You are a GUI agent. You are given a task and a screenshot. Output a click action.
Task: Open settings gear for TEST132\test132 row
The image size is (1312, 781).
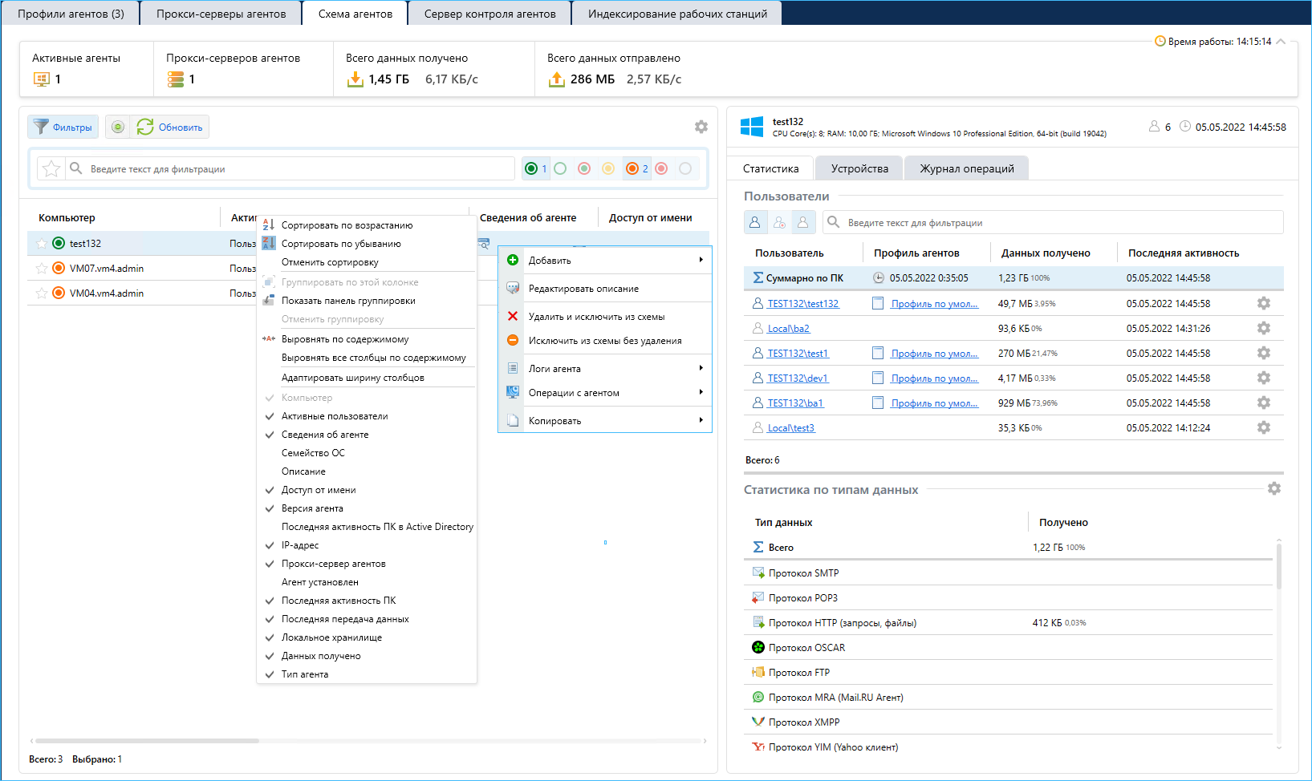(1264, 303)
